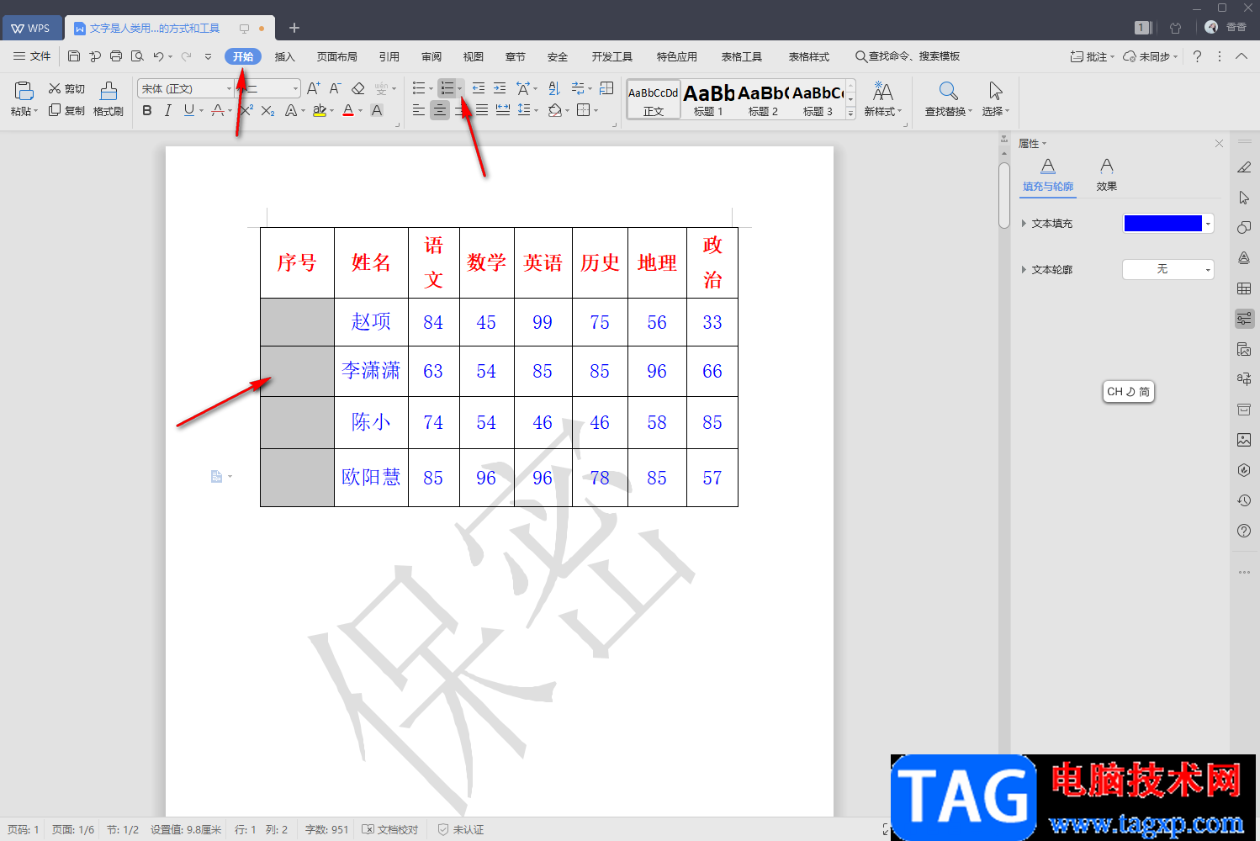
Task: Apply the 正文 style
Action: (x=654, y=99)
